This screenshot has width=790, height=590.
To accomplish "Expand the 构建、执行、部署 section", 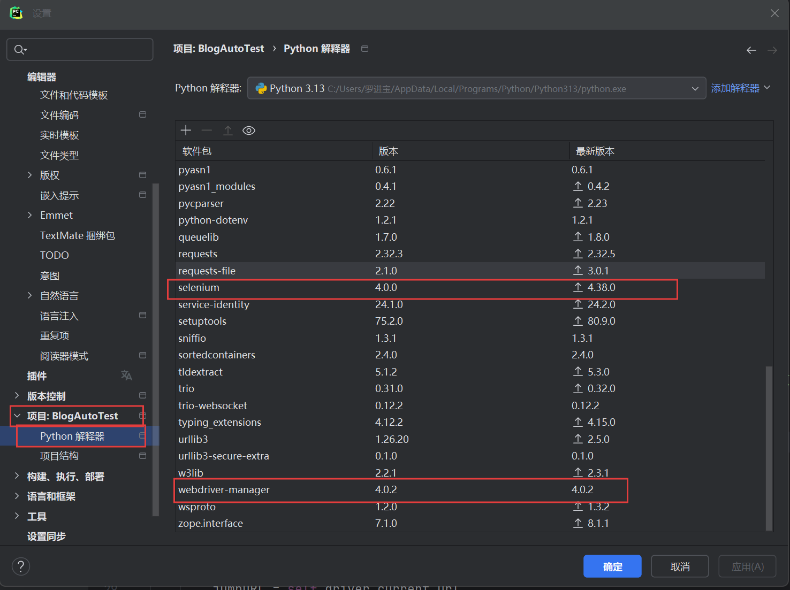I will pos(17,476).
